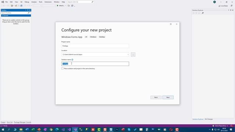Click the browse location button

pos(133,55)
